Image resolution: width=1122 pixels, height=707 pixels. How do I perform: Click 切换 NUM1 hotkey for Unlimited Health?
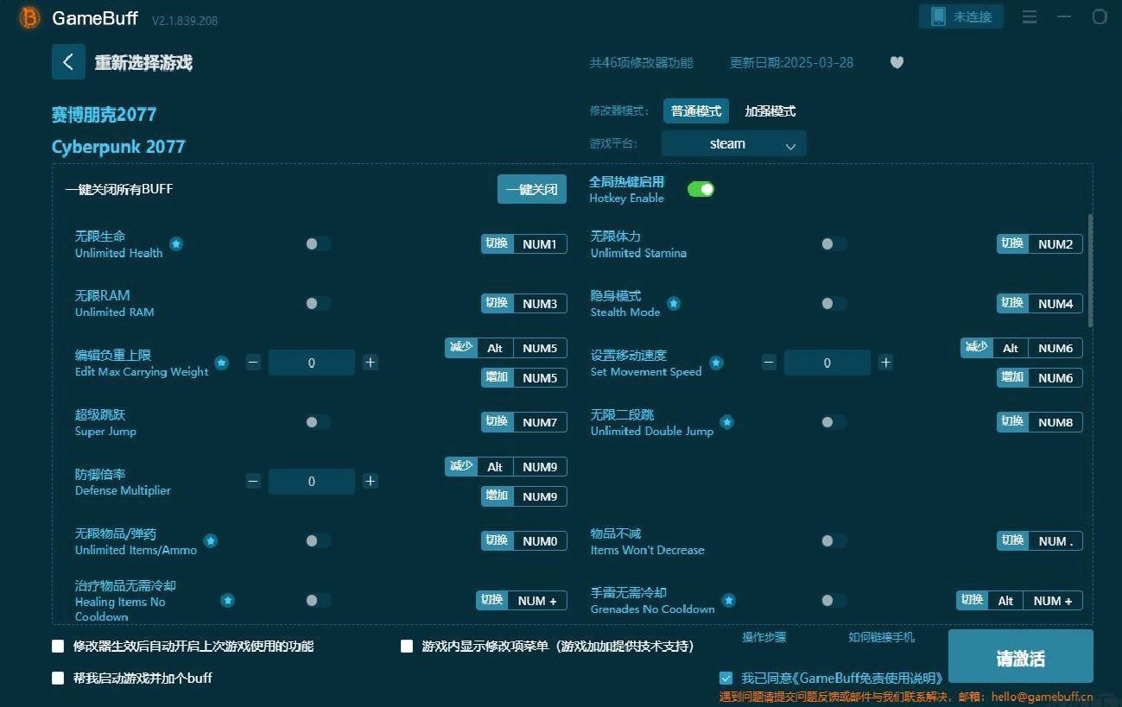[524, 244]
